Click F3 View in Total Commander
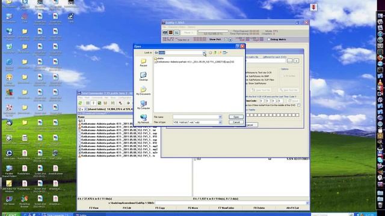385x216 pixels. (x=94, y=208)
